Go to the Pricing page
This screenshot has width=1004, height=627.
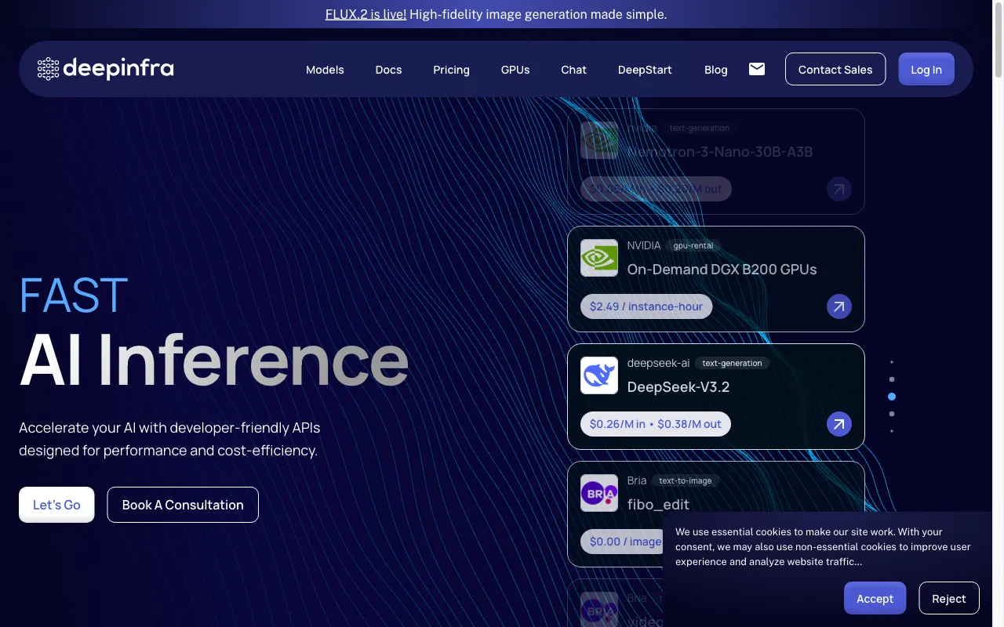pyautogui.click(x=451, y=70)
